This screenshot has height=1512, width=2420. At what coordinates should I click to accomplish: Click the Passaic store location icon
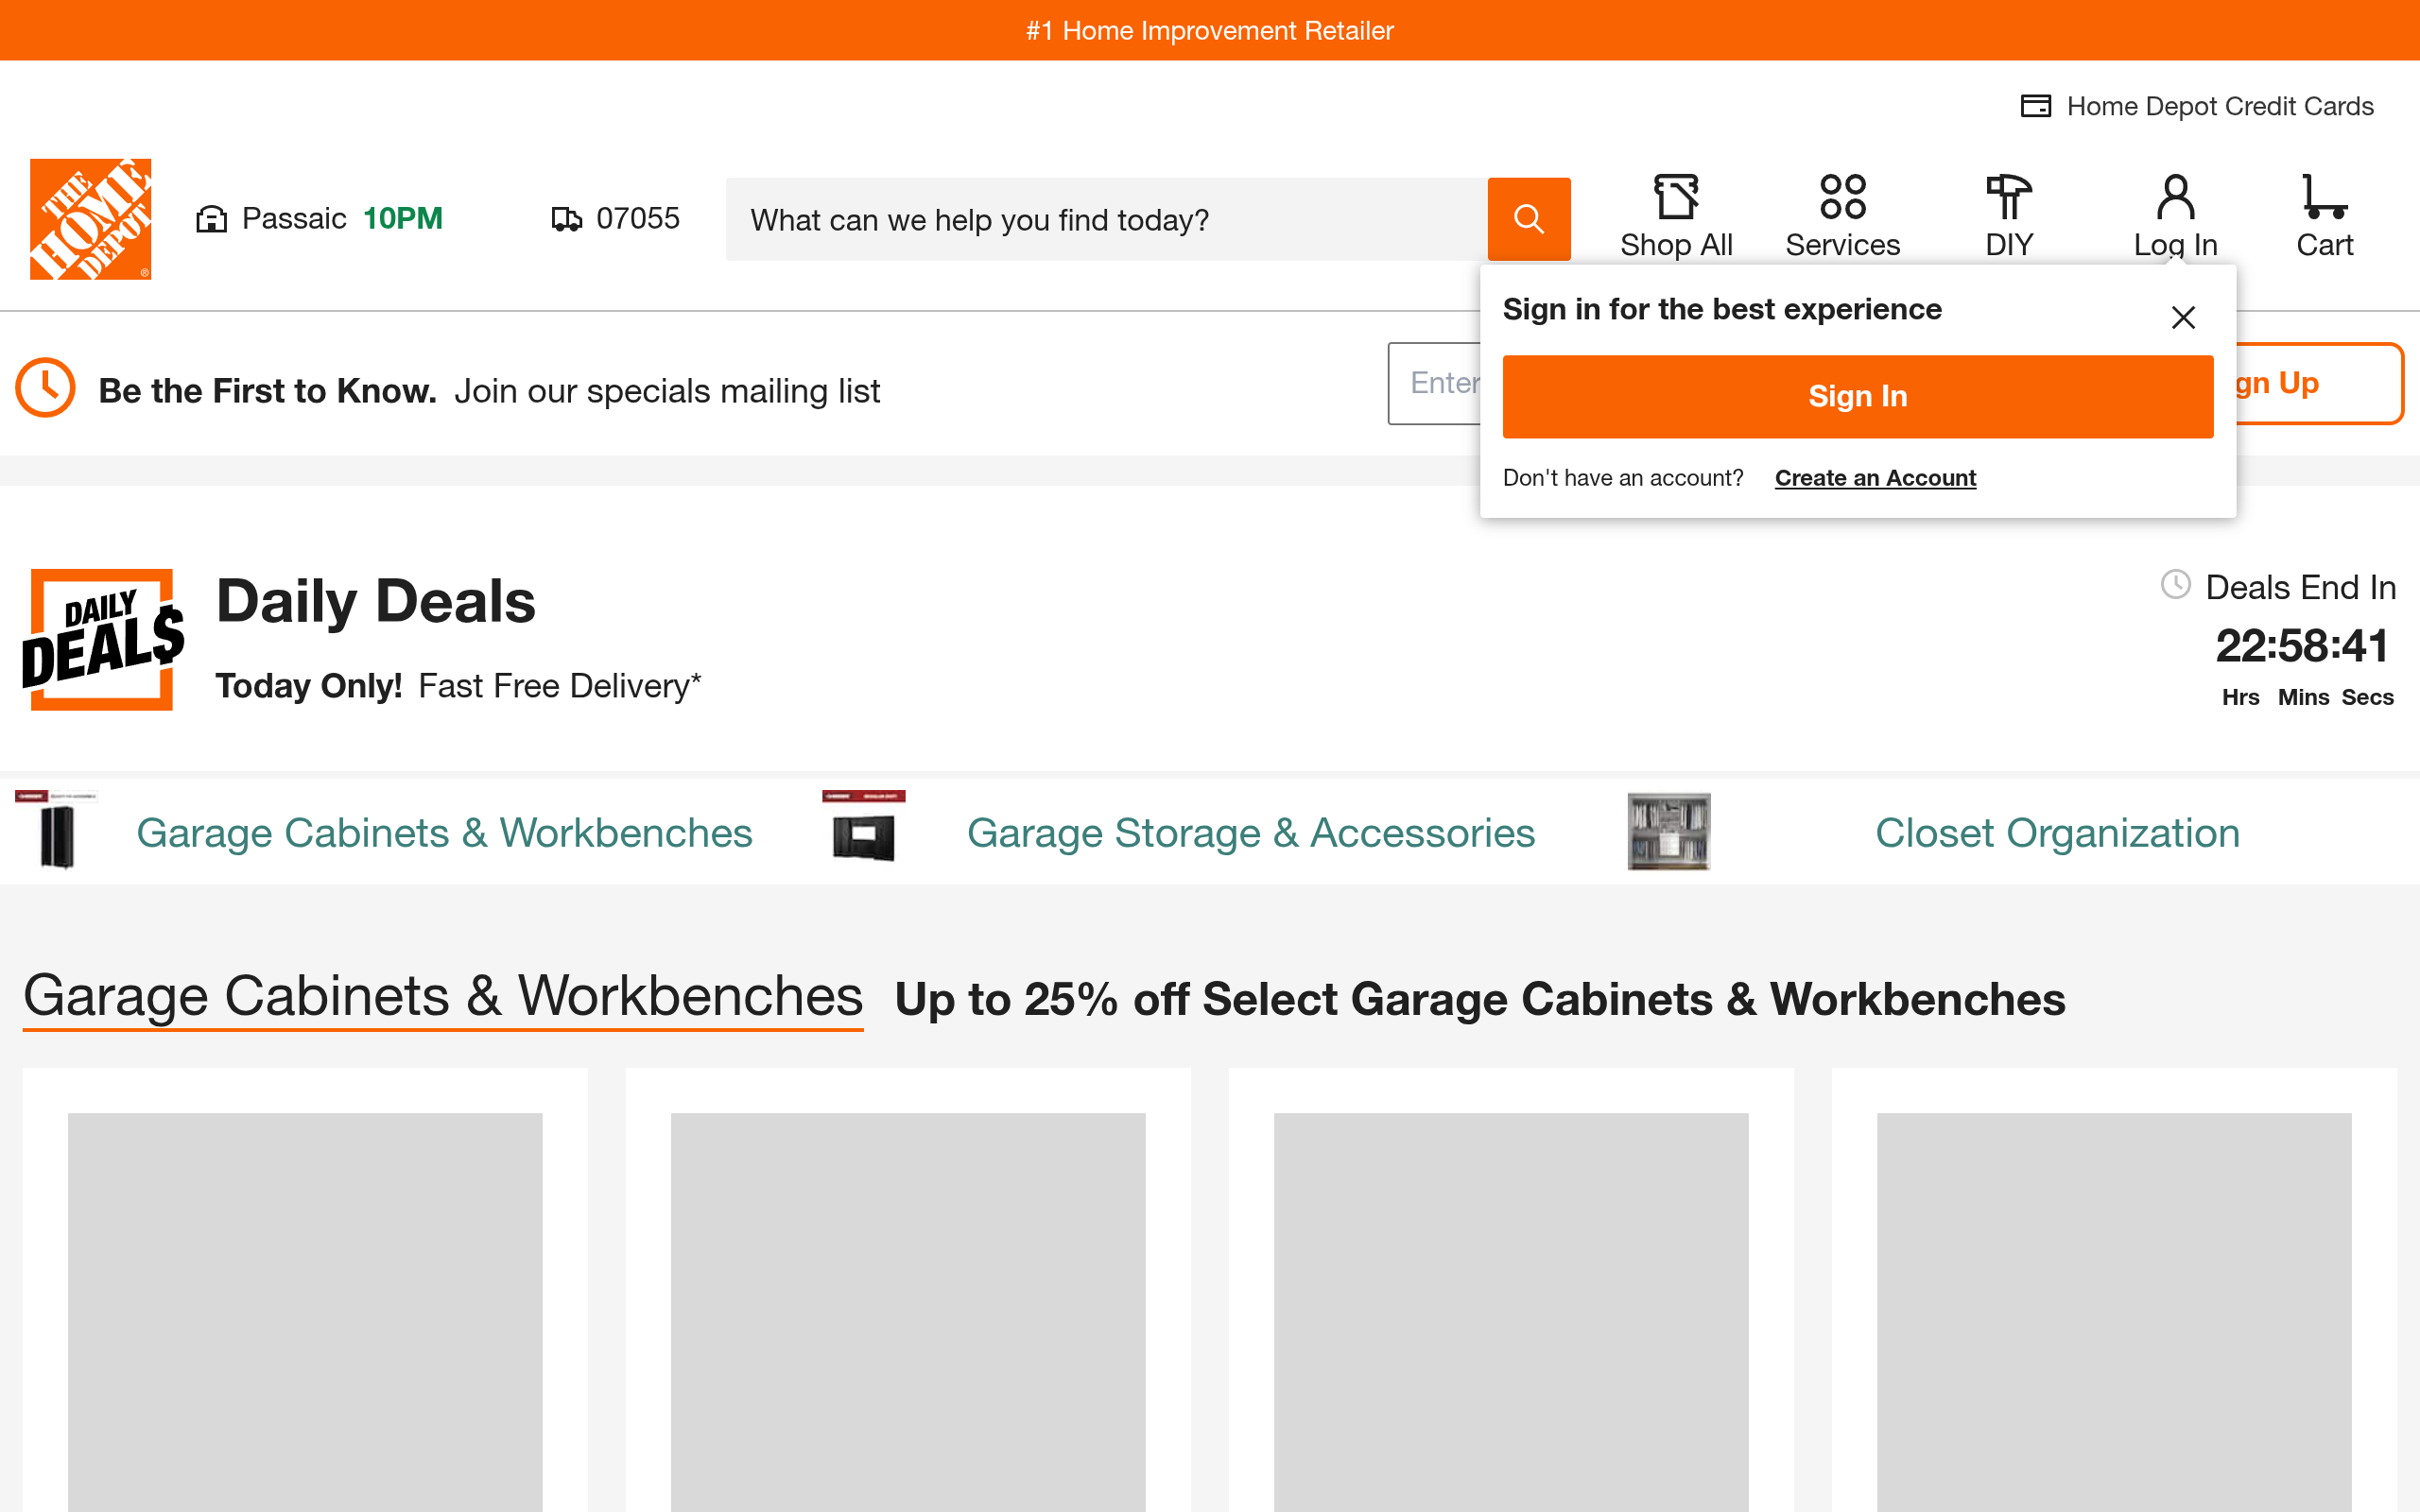click(211, 219)
